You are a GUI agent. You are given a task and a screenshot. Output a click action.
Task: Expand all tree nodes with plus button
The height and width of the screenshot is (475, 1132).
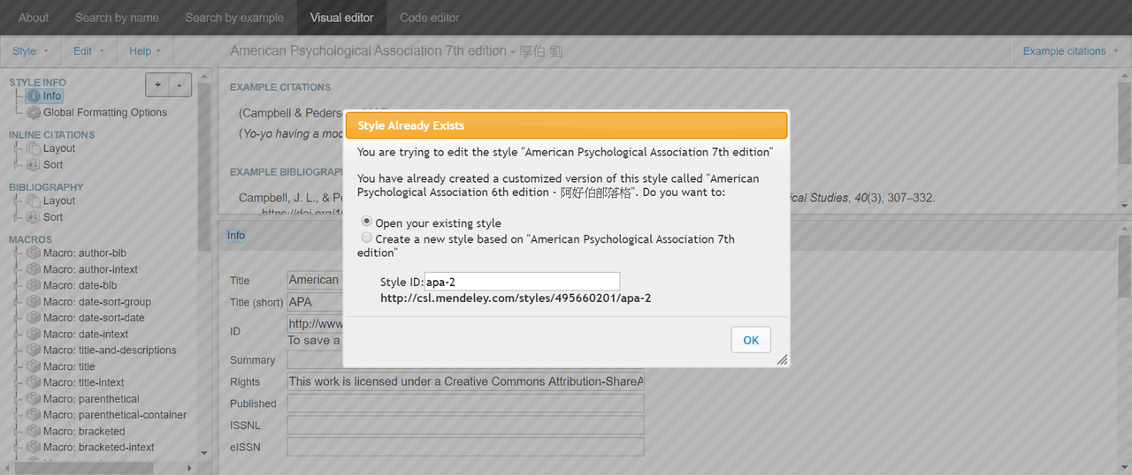click(x=157, y=85)
